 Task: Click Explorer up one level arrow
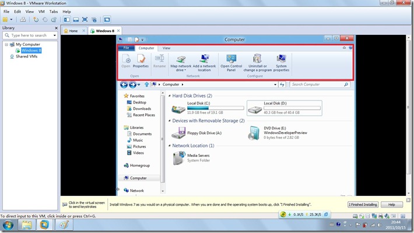pyautogui.click(x=146, y=84)
